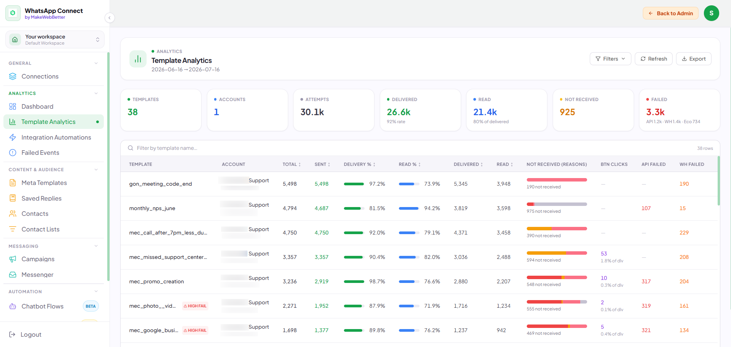Collapse the sidebar with the arrow button

click(110, 18)
